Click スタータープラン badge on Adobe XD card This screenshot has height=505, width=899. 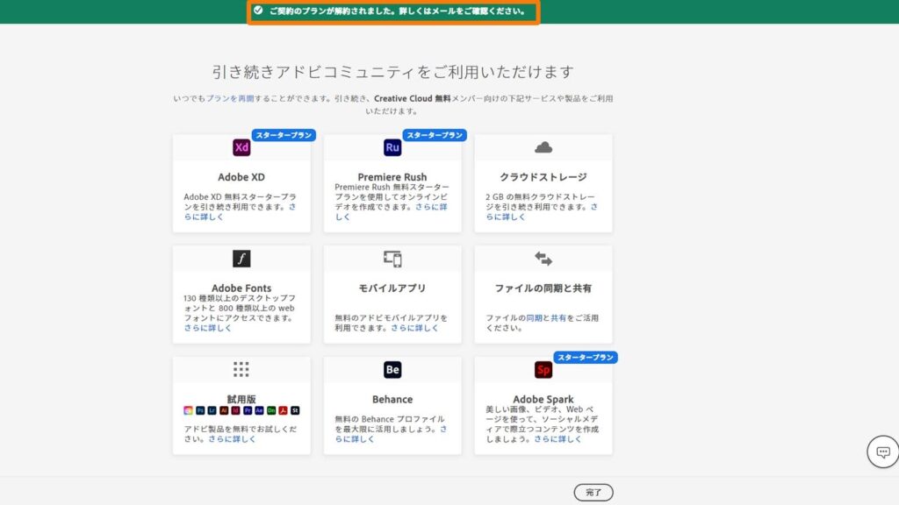click(x=284, y=135)
